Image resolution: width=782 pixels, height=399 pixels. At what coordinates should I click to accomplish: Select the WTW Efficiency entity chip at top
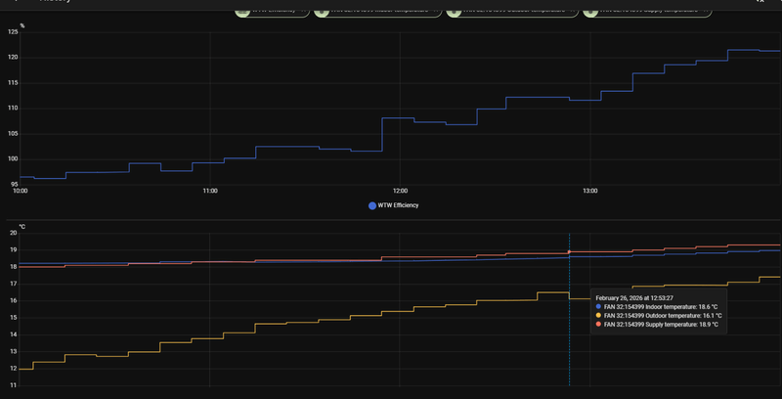click(x=273, y=12)
